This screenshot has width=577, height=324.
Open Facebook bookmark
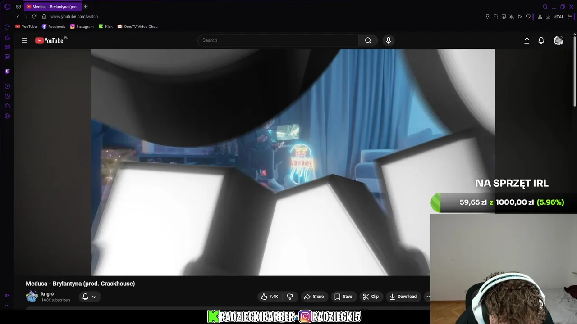tap(53, 27)
